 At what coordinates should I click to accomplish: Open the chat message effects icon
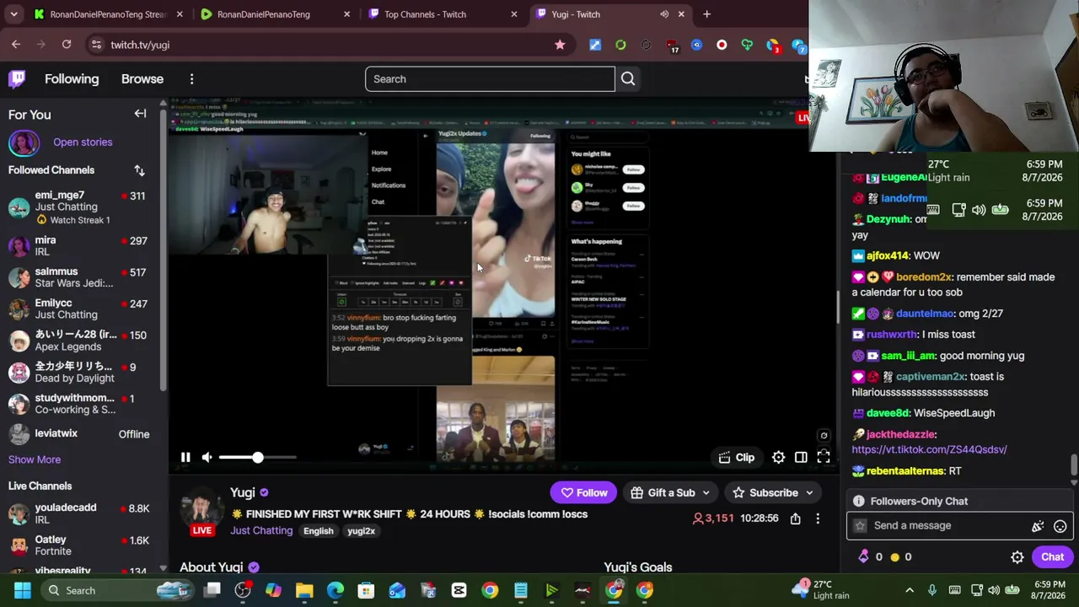click(x=1038, y=526)
